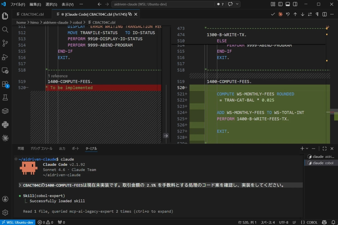Expand the cobol breadcrumb folder
The image size is (338, 225).
78,22
